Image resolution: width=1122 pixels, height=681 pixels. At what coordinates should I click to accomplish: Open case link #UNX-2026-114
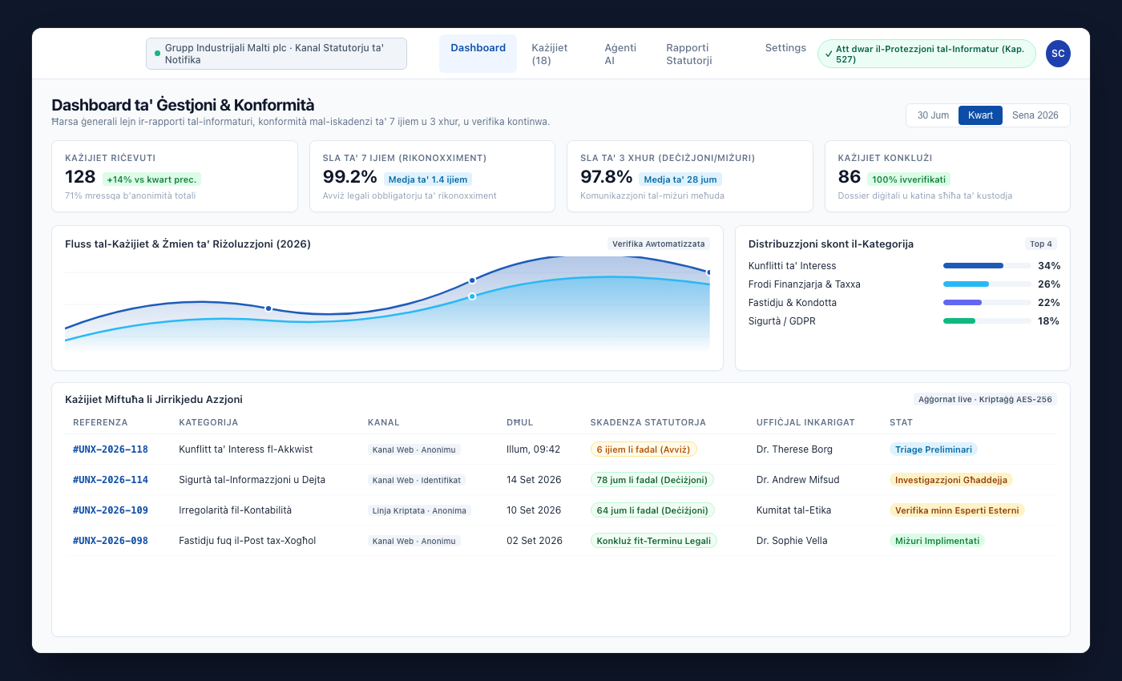coord(111,480)
